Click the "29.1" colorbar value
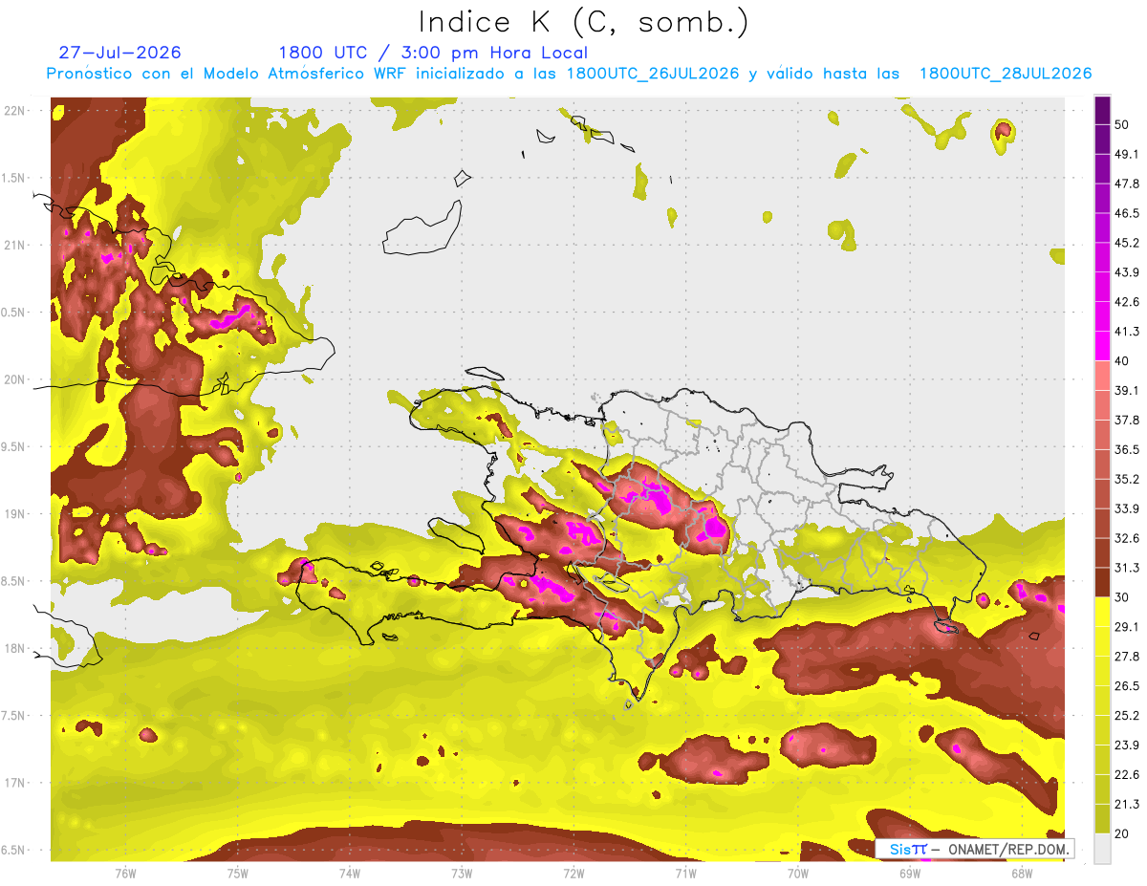The image size is (1147, 886). point(1127,627)
